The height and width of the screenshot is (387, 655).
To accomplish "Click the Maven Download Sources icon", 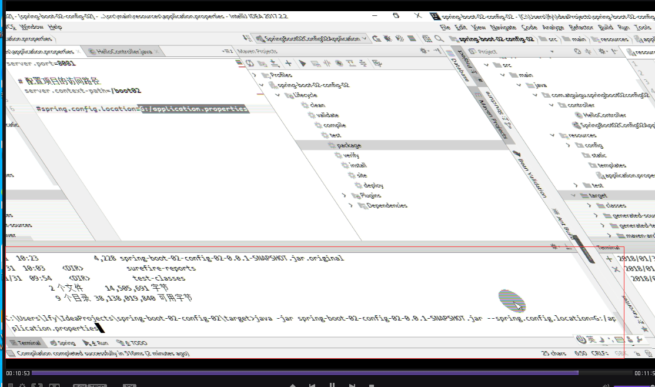I will pos(275,64).
